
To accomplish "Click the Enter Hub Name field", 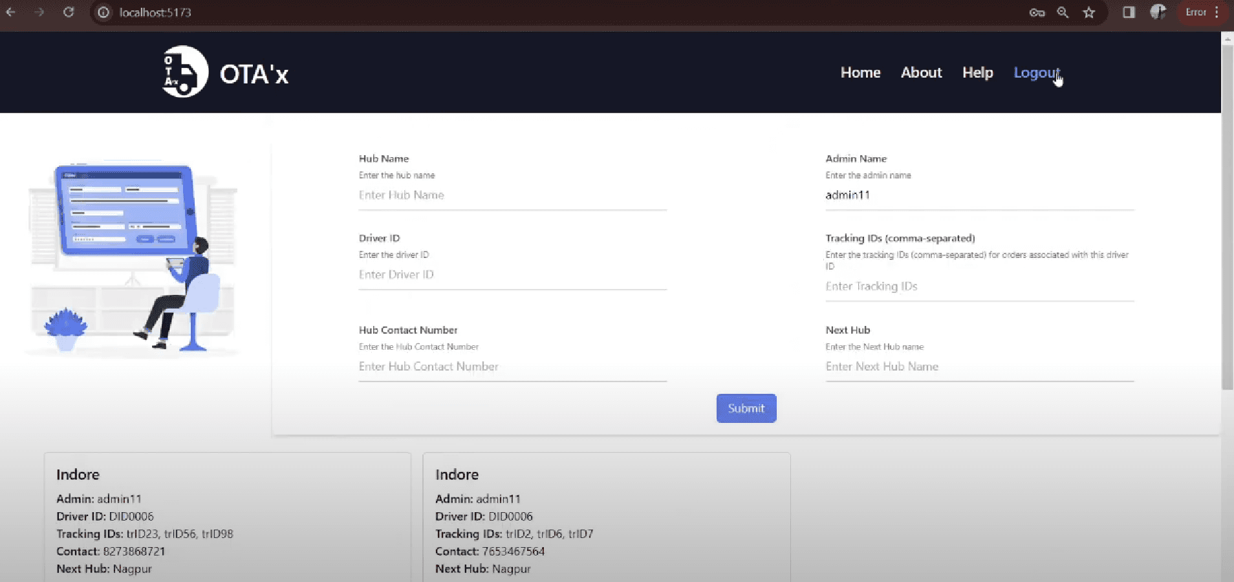I will point(511,195).
